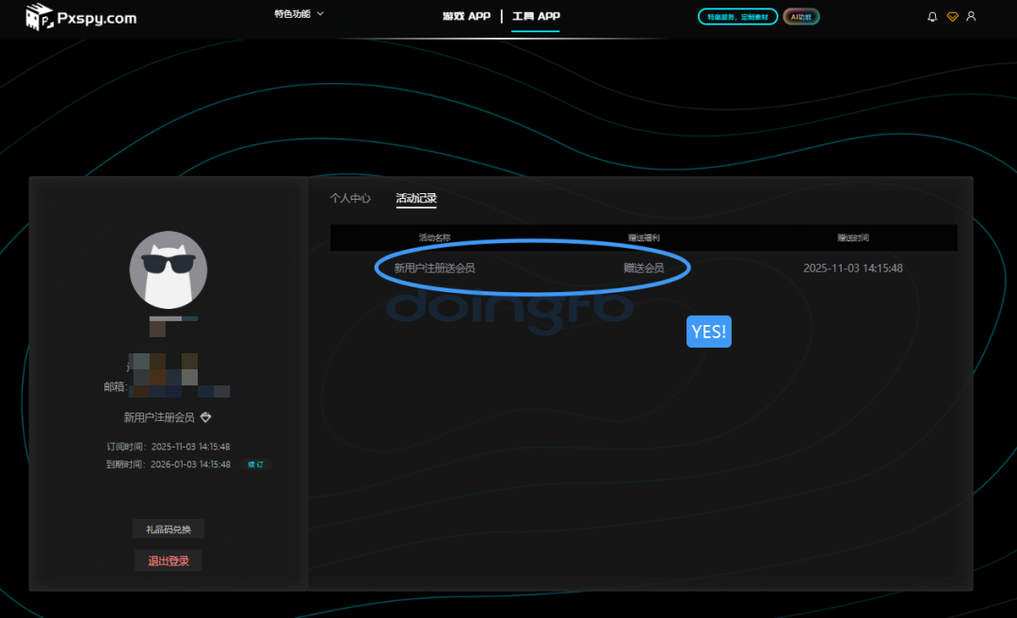This screenshot has width=1017, height=618.
Task: Click the 新用户注册送会员 activity entry
Action: click(434, 268)
